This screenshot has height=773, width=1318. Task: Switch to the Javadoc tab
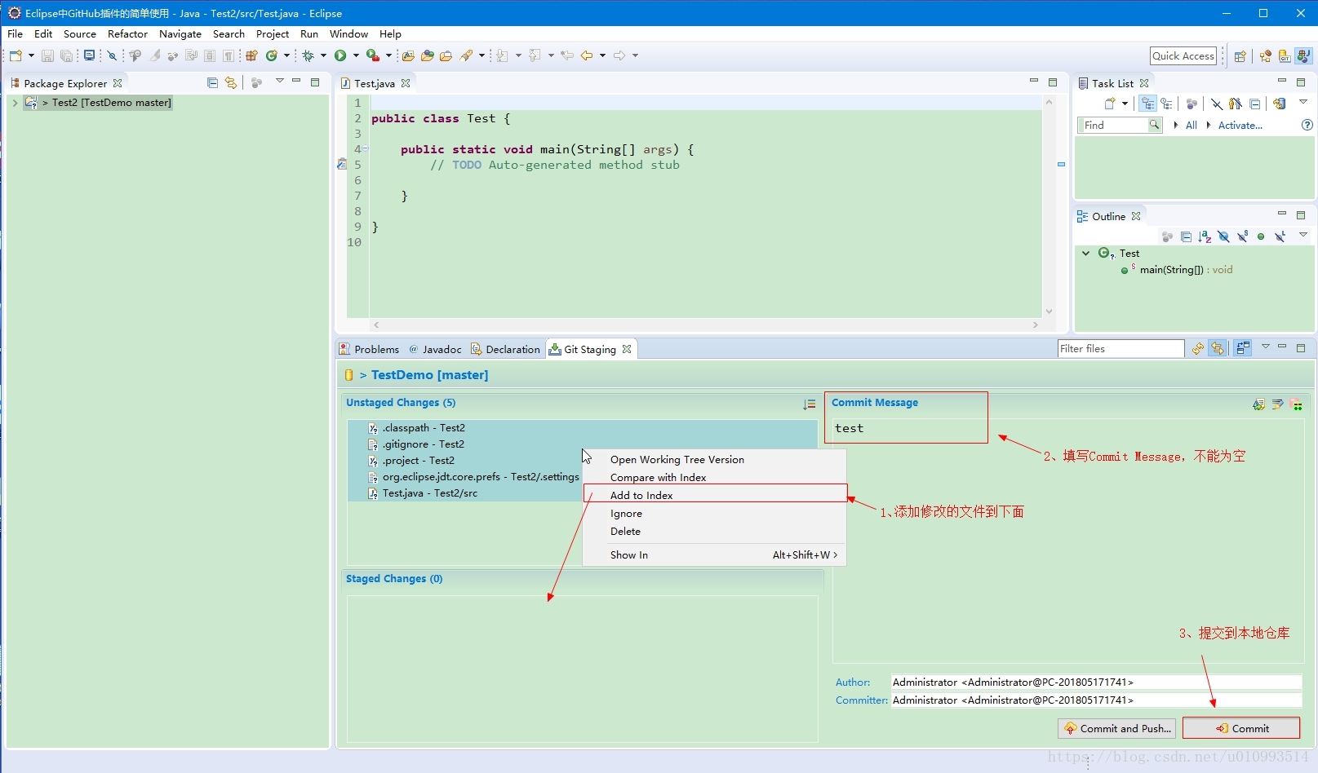(x=435, y=349)
